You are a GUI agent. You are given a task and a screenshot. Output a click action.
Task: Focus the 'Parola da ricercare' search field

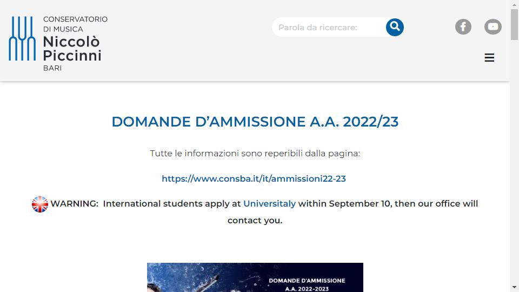click(x=329, y=27)
